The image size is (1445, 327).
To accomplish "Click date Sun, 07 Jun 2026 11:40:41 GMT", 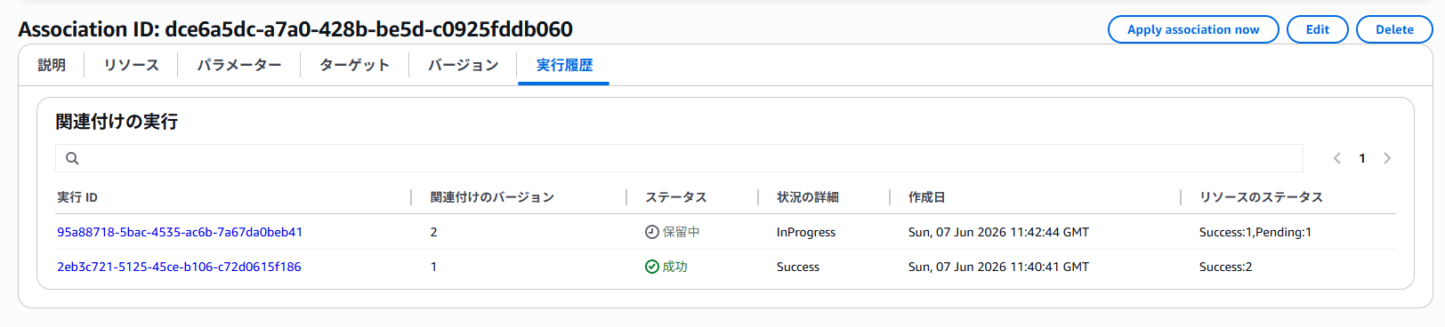I will point(998,267).
